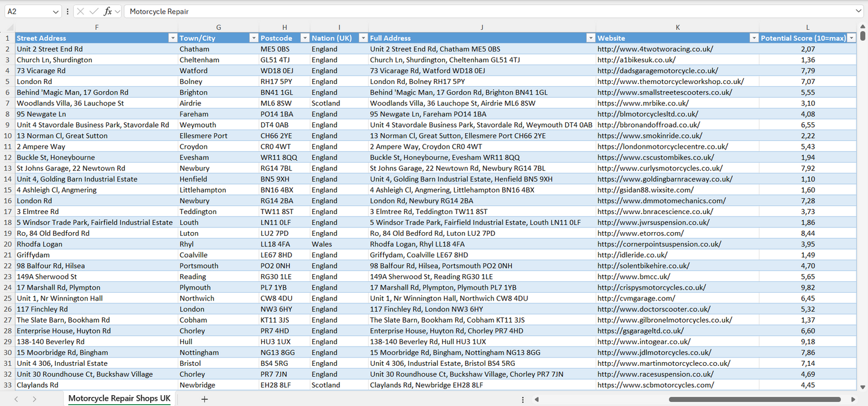Select the Motorcycle Repair Shops UK sheet tab
Image resolution: width=868 pixels, height=406 pixels.
(x=118, y=398)
